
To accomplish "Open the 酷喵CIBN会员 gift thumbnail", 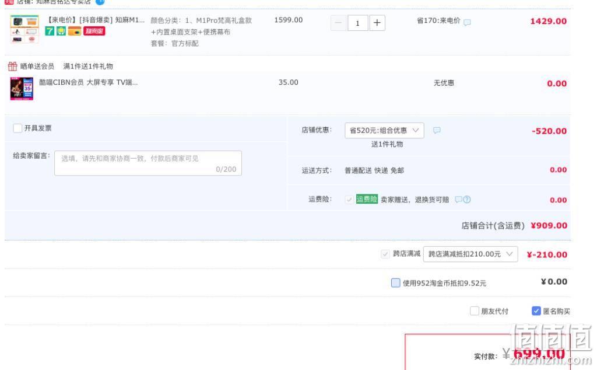I will (22, 89).
